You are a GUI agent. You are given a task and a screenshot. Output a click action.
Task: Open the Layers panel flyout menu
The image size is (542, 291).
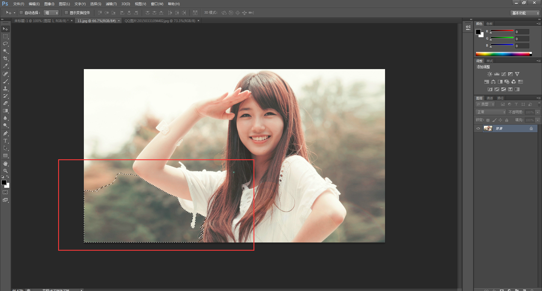pyautogui.click(x=538, y=98)
